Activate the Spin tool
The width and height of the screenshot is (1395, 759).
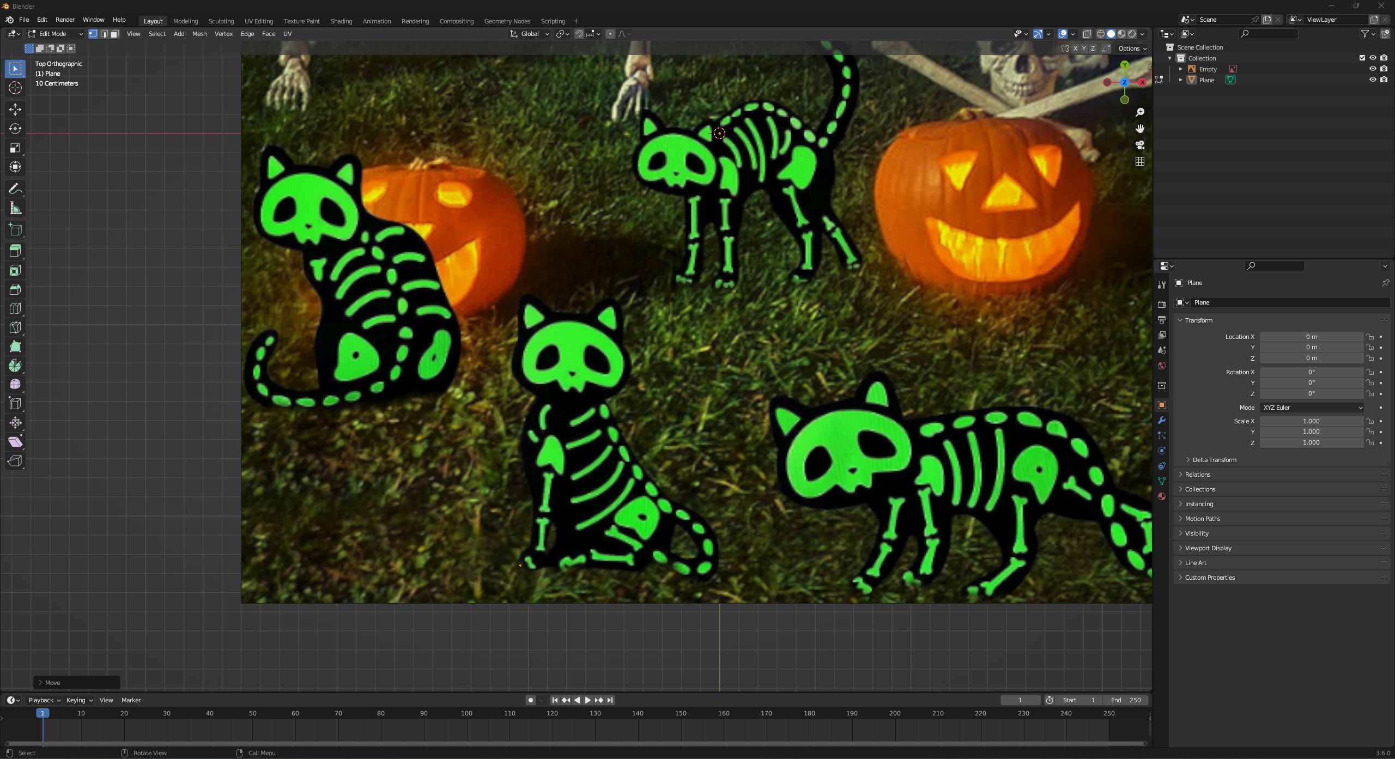pos(15,366)
